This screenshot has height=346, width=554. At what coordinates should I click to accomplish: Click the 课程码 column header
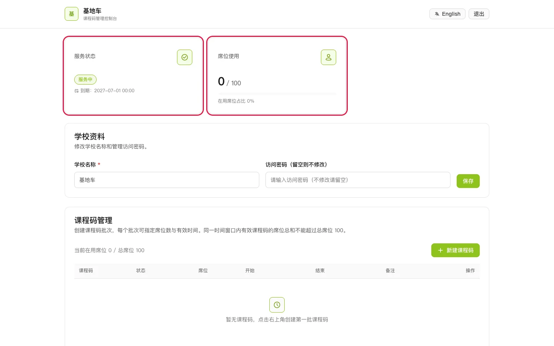pyautogui.click(x=86, y=271)
